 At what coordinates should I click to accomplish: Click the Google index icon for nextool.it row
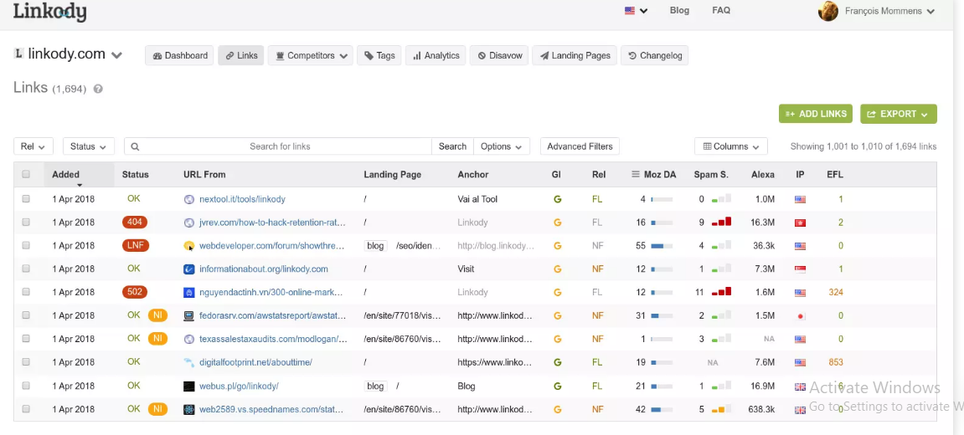coord(557,200)
